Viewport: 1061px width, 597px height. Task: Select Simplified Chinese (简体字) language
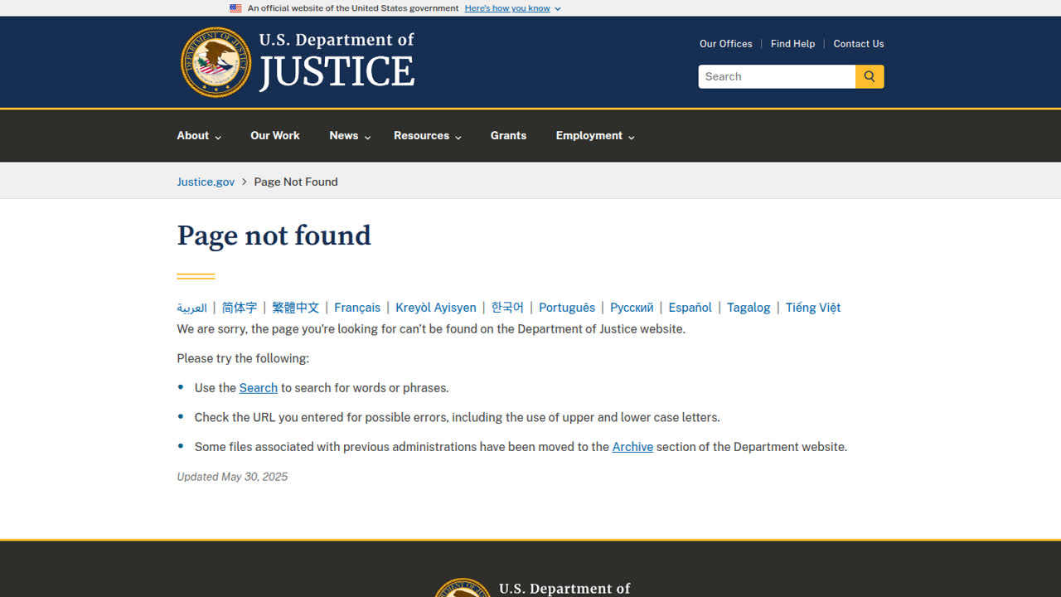point(240,308)
